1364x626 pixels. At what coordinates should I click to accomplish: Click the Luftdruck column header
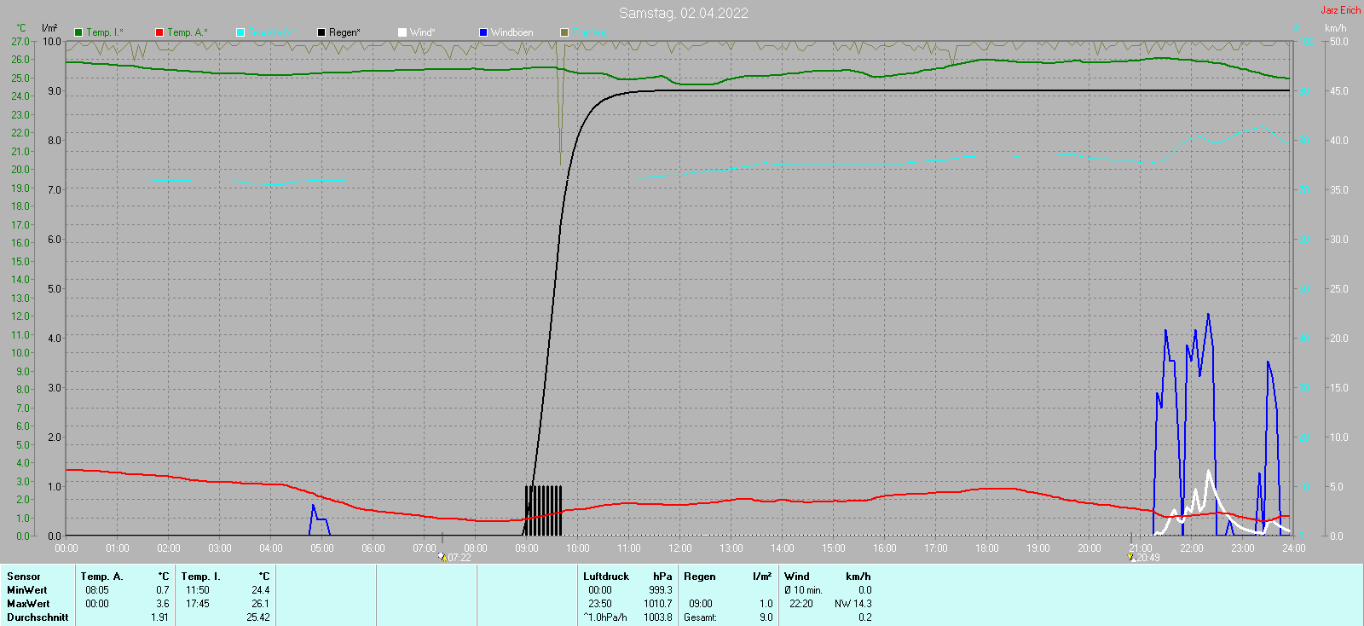(x=605, y=577)
